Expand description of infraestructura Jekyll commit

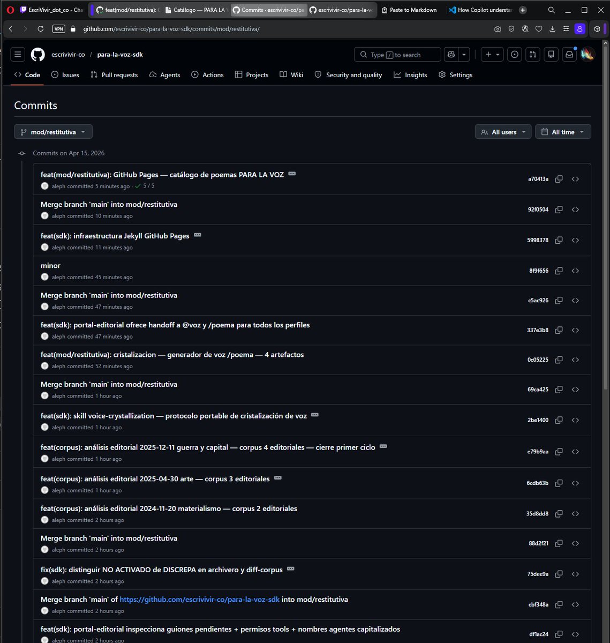(x=198, y=235)
